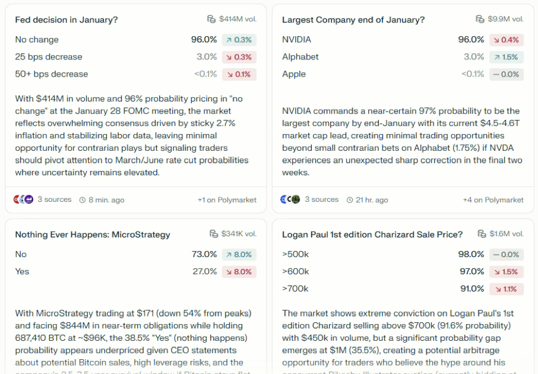538x374 pixels.
Task: Click volume coins icon on Largest Company card
Action: (x=480, y=19)
